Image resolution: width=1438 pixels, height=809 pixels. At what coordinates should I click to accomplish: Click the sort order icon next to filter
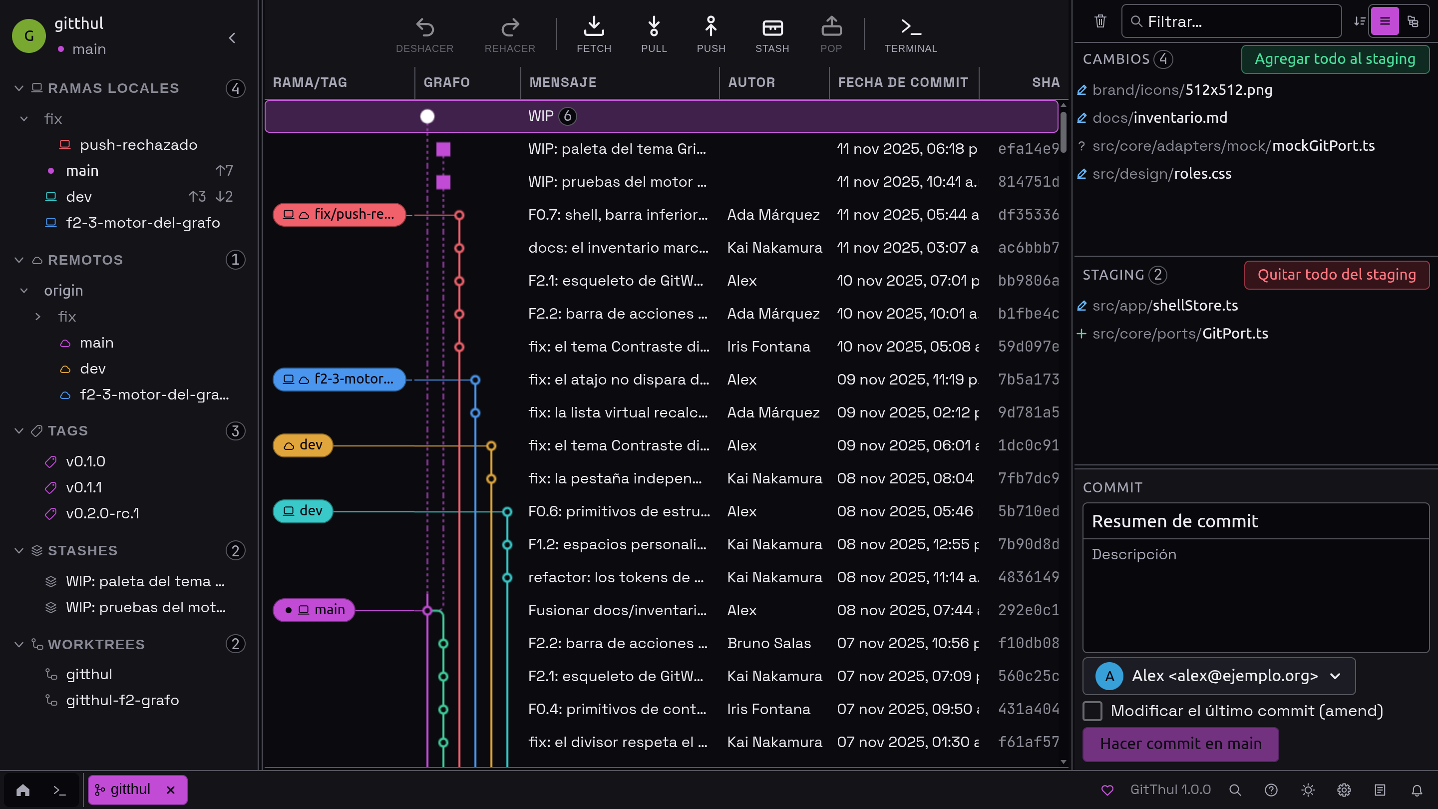(1359, 21)
